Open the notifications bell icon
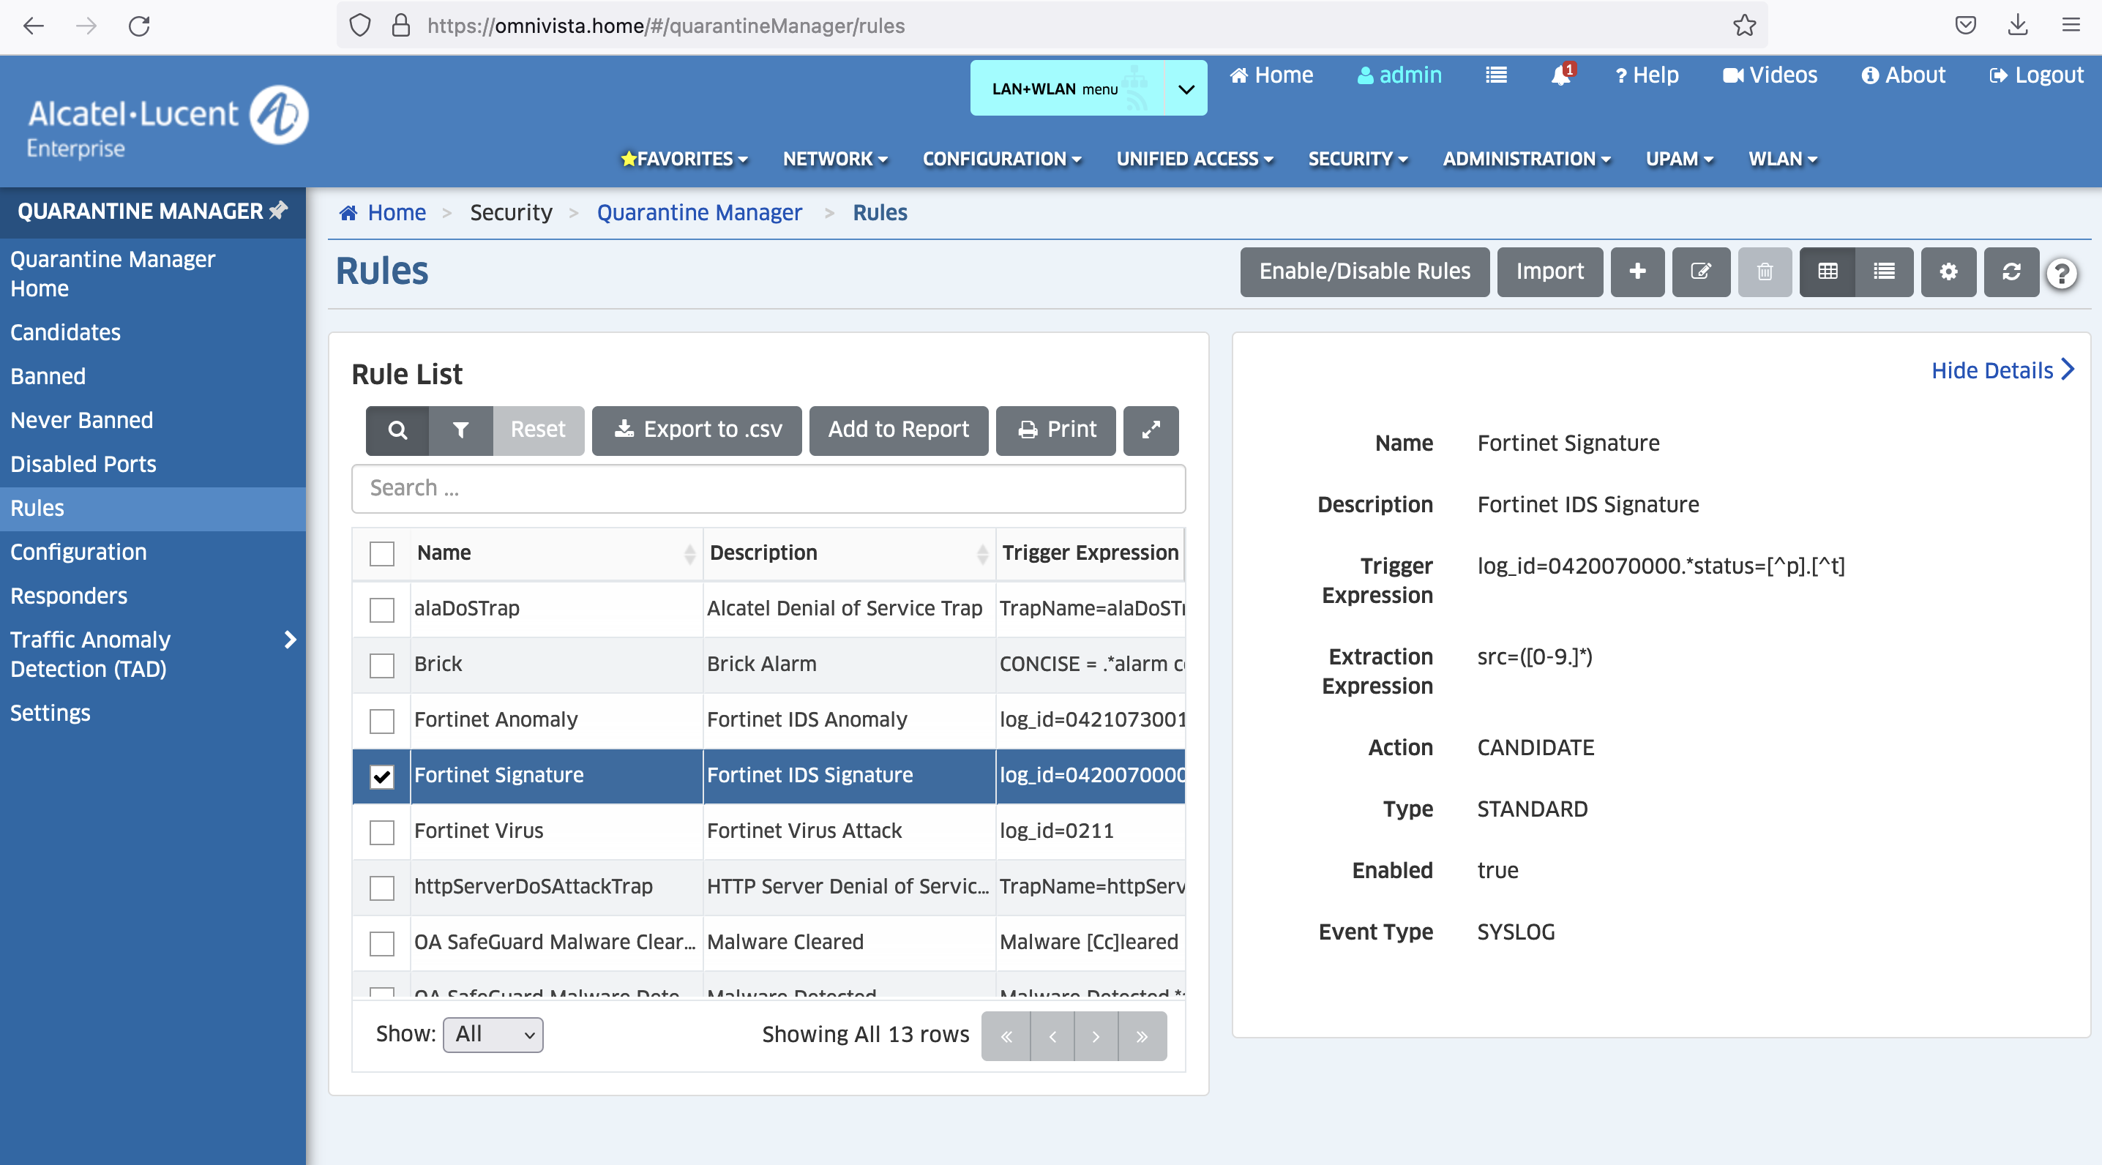This screenshot has height=1165, width=2102. [1560, 75]
